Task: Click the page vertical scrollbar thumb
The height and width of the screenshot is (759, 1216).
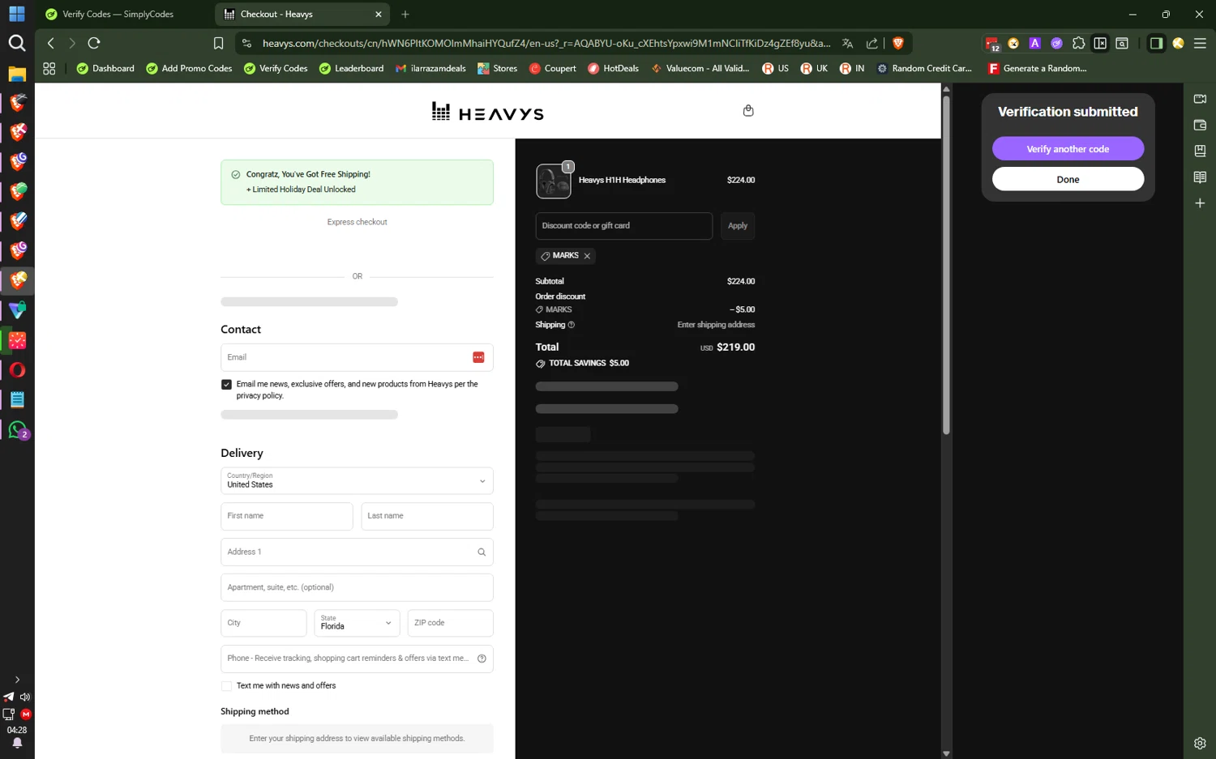Action: (x=945, y=265)
